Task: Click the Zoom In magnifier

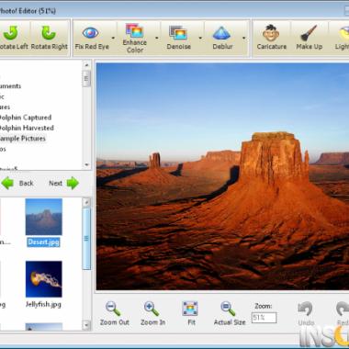Action: click(152, 313)
